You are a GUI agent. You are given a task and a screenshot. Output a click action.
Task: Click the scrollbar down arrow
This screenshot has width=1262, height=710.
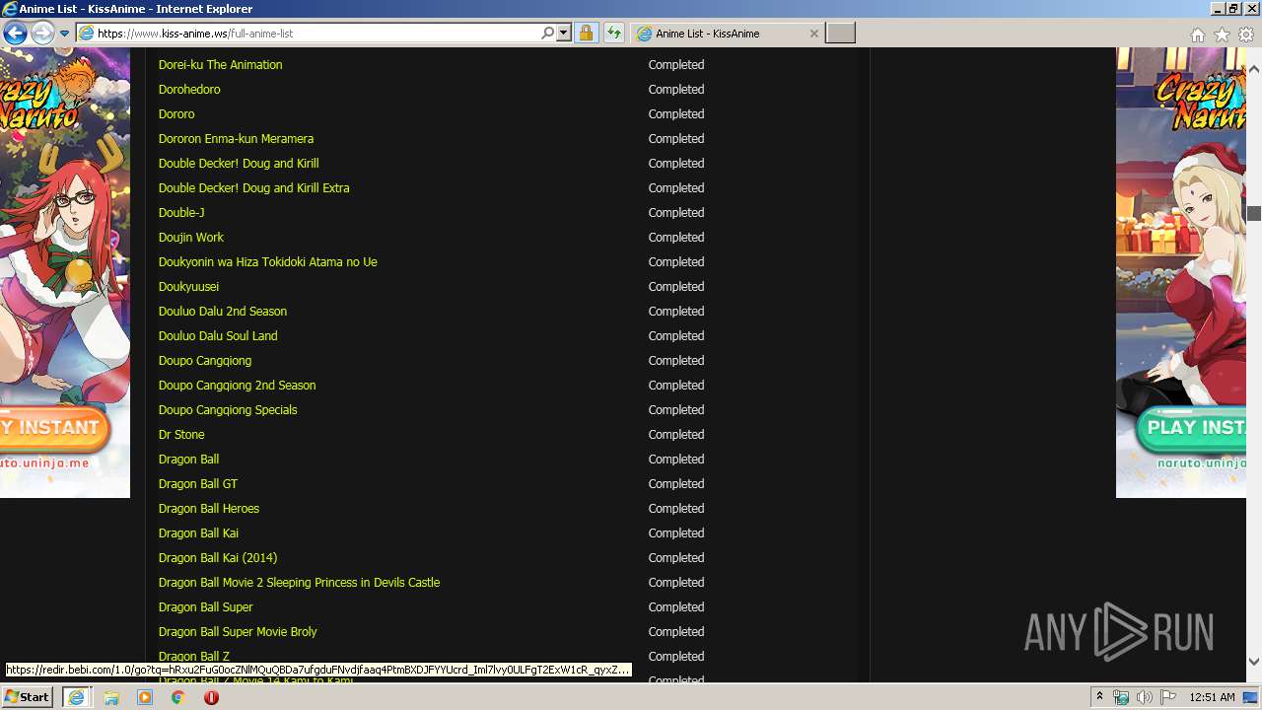[x=1254, y=662]
